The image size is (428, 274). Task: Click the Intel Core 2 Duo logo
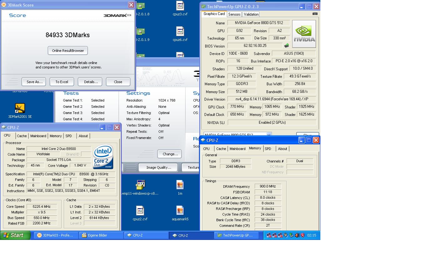tap(103, 157)
